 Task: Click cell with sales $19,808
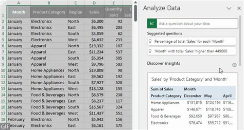pos(94,70)
